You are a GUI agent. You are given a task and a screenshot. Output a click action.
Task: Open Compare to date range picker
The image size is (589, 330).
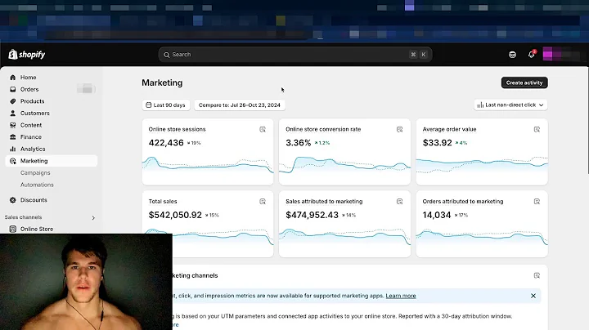click(240, 105)
